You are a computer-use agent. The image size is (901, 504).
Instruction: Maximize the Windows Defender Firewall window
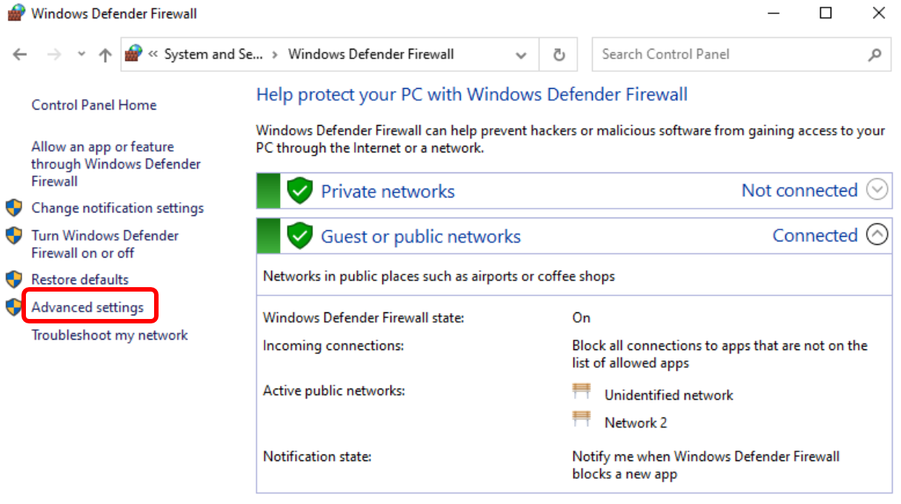click(825, 13)
